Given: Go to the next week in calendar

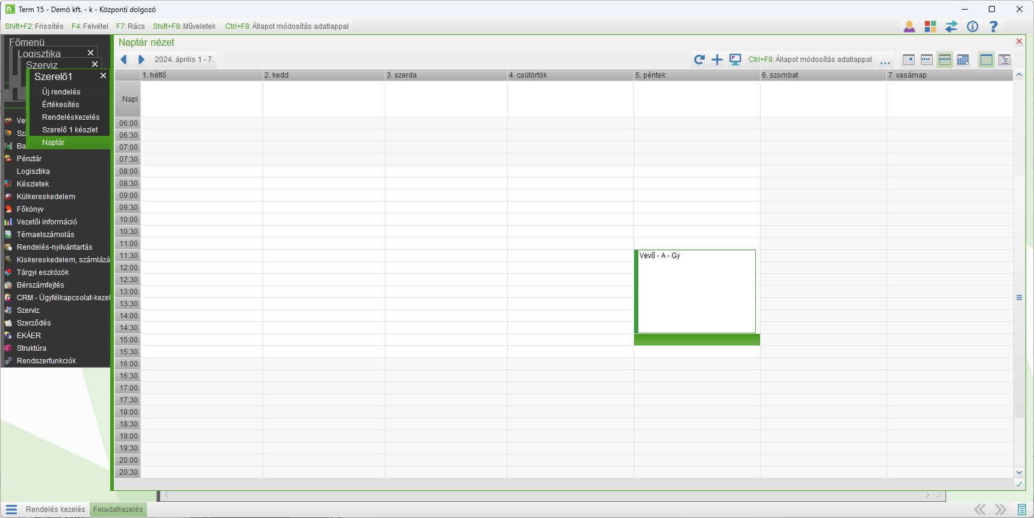Looking at the screenshot, I should tap(142, 60).
